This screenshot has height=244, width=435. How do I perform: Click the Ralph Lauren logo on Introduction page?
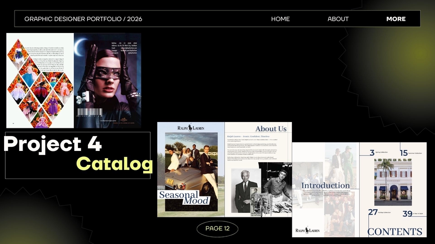tap(308, 230)
